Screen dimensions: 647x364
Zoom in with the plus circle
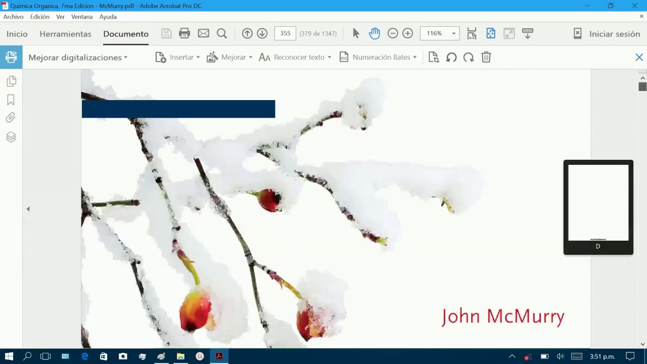coord(407,33)
